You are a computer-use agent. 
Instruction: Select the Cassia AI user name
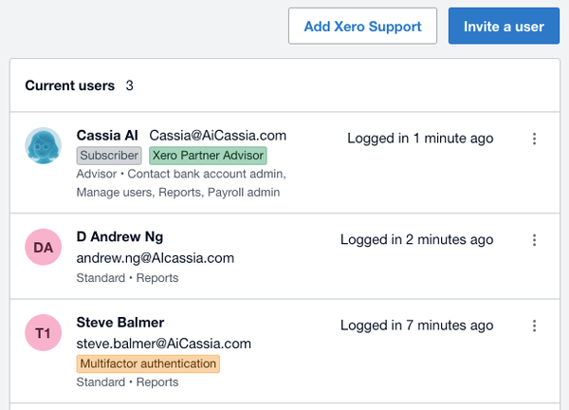(x=107, y=136)
